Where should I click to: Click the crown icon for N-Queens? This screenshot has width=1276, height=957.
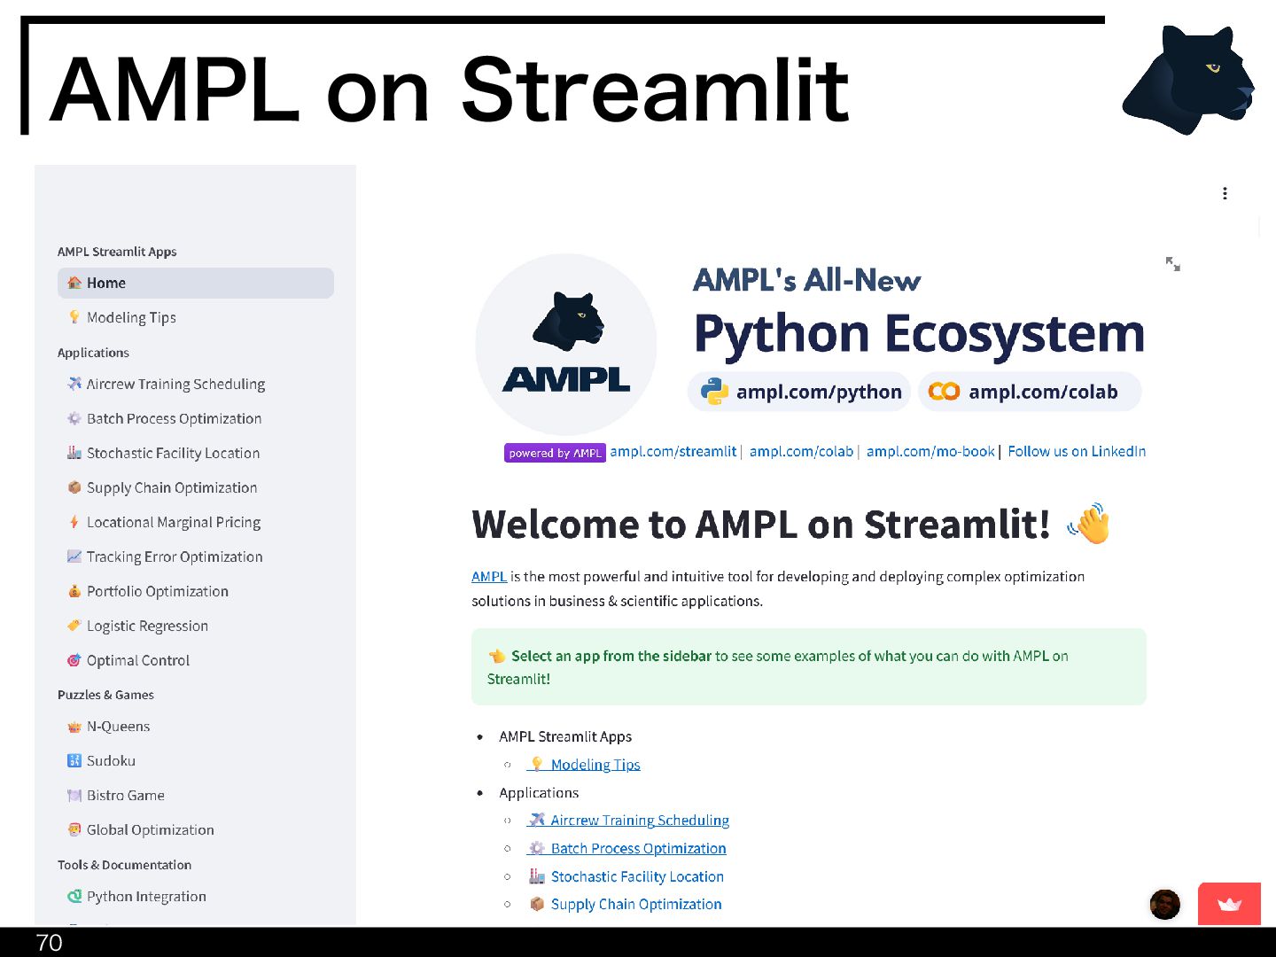coord(74,727)
